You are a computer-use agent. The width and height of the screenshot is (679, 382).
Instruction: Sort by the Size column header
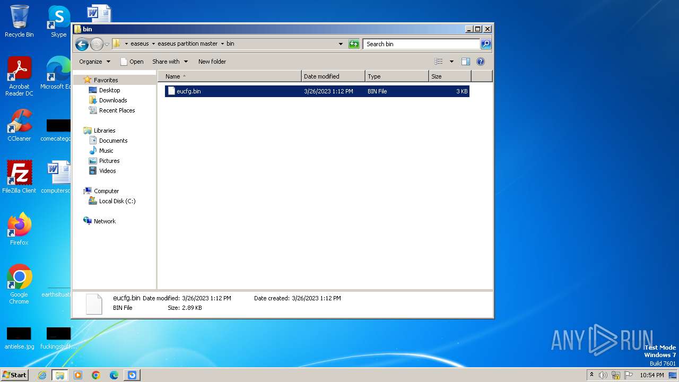click(450, 76)
